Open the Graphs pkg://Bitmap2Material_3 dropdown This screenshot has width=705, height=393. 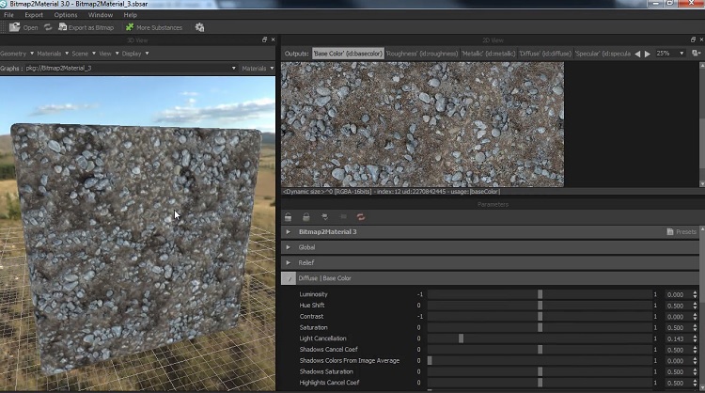(x=131, y=69)
